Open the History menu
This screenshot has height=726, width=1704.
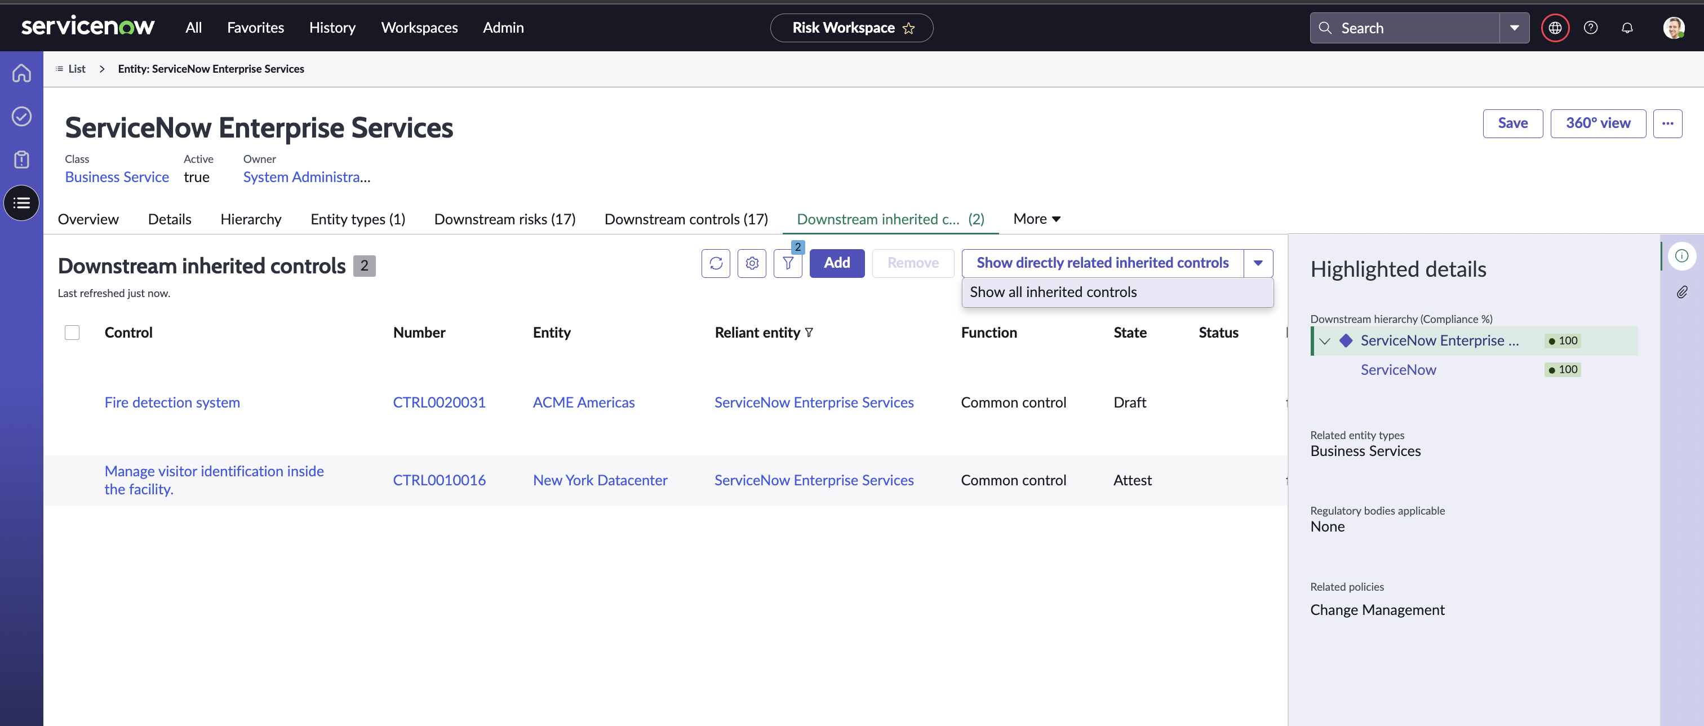pyautogui.click(x=332, y=28)
